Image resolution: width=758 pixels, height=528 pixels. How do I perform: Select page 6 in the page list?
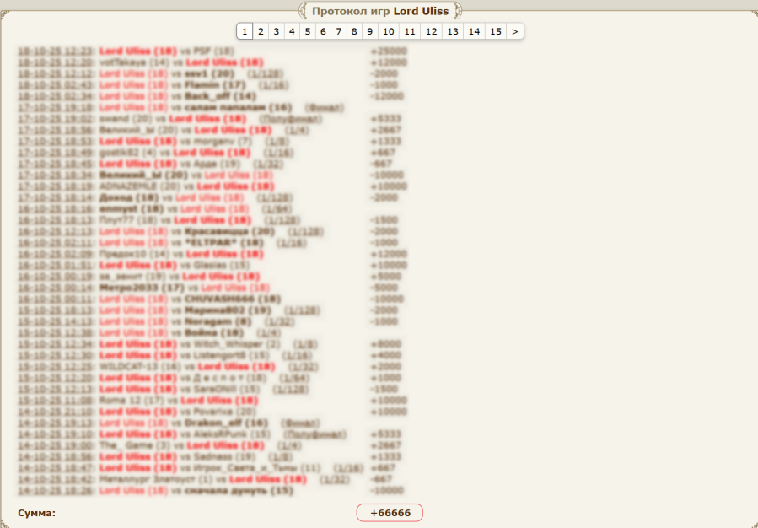(x=323, y=31)
